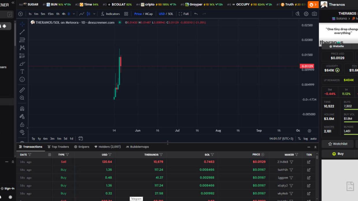Open the Top Traders tab

(58, 147)
